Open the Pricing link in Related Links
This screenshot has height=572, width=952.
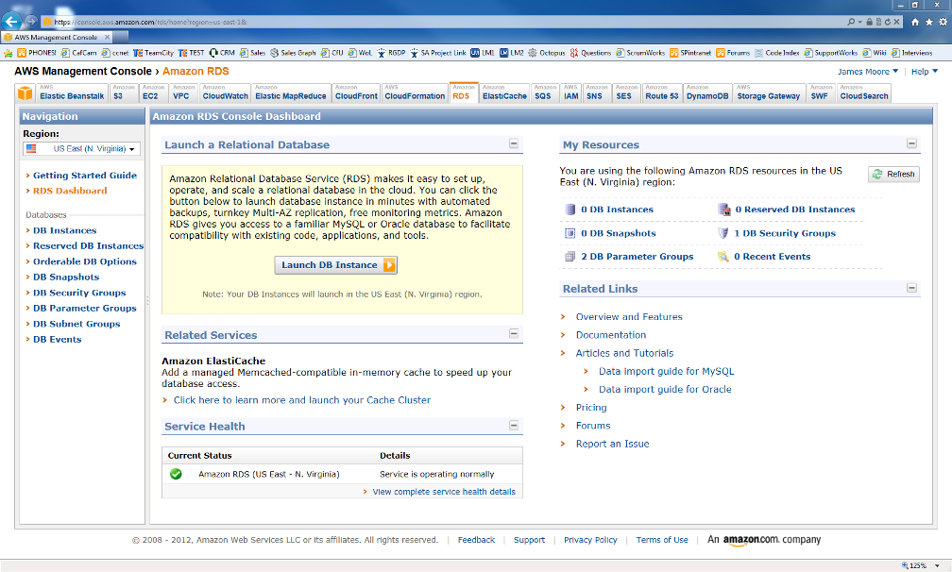pyautogui.click(x=591, y=408)
